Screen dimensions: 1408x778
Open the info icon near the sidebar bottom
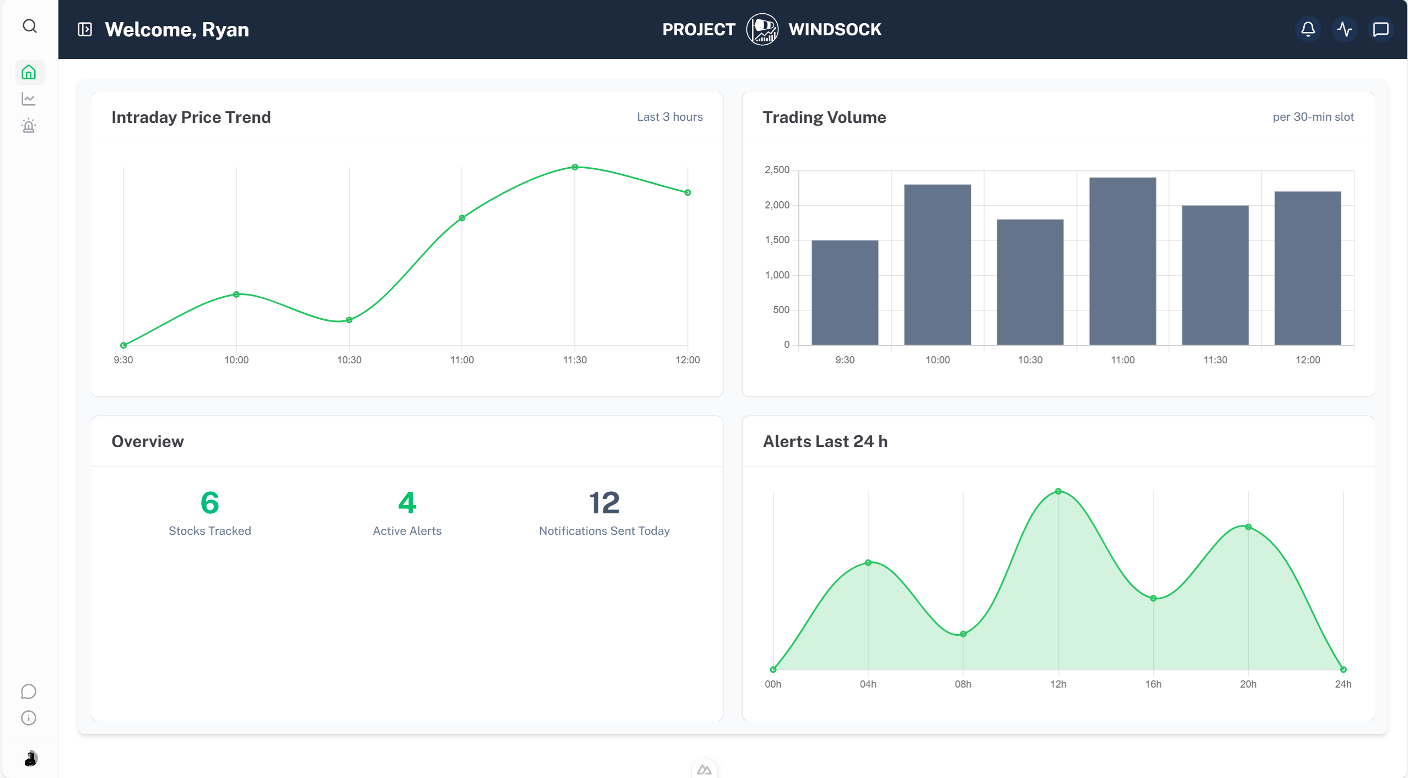coord(28,717)
